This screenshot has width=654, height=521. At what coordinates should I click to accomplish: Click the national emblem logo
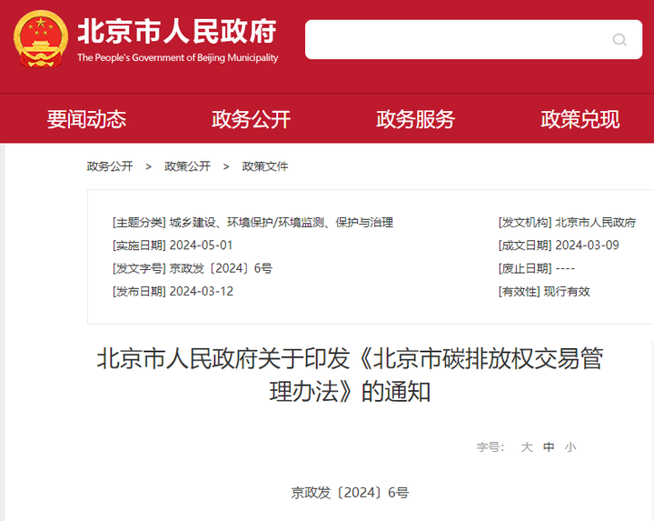(x=41, y=39)
